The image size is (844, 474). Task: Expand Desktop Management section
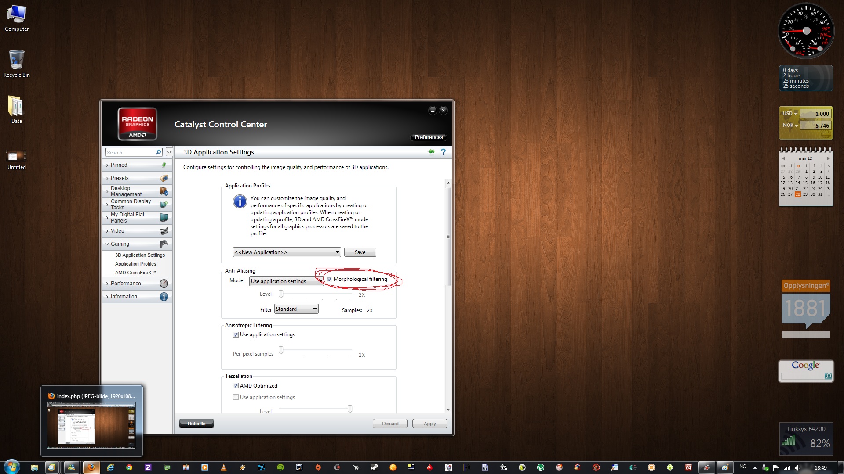pos(107,191)
